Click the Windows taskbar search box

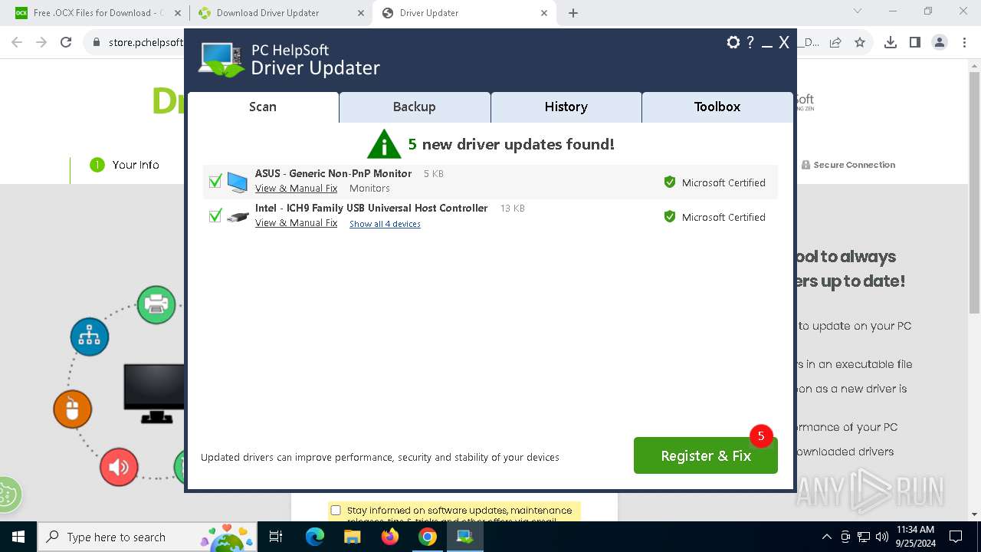(148, 537)
